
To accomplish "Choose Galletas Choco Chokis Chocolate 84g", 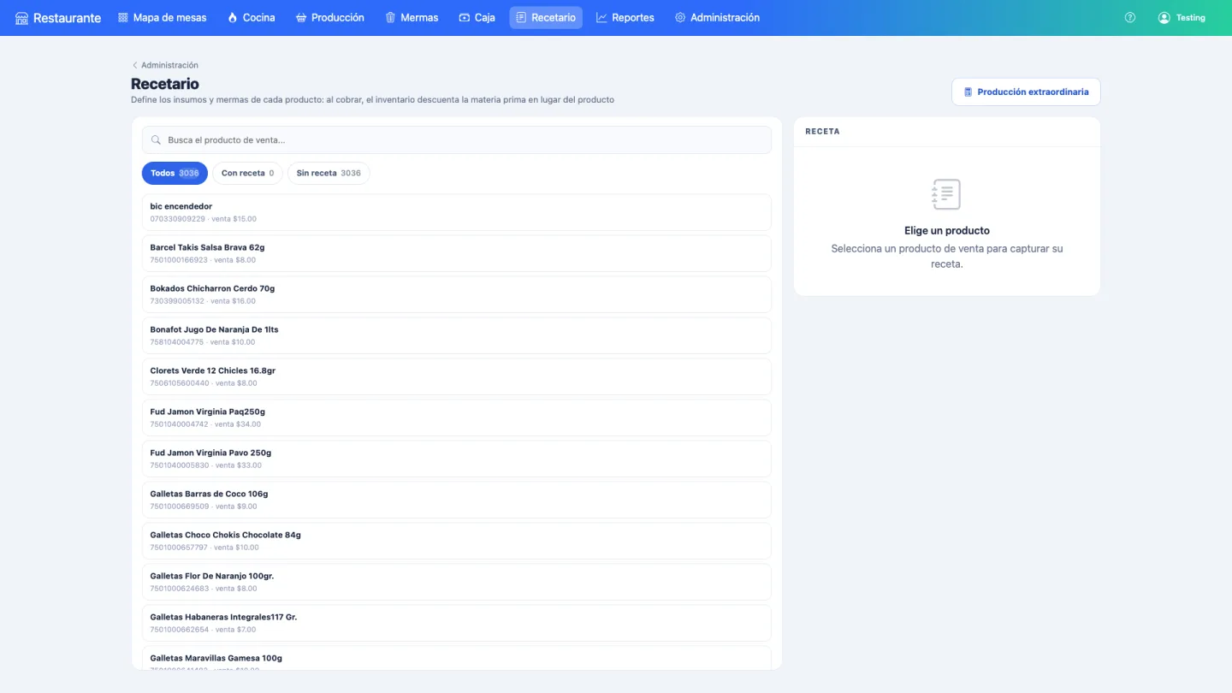I will (x=457, y=541).
